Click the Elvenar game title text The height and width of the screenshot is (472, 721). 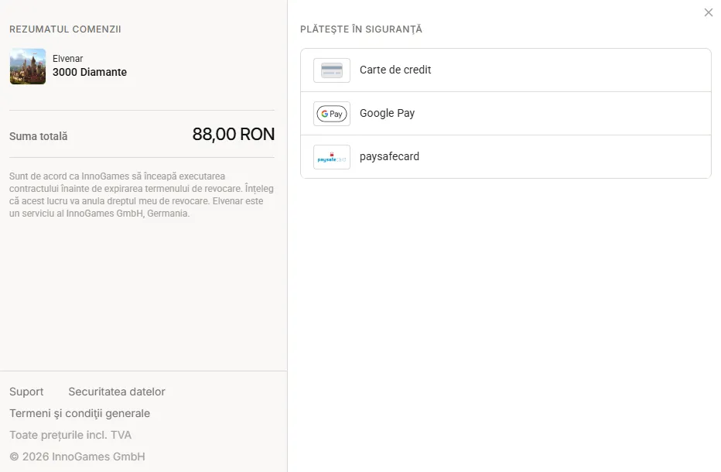[x=67, y=59]
